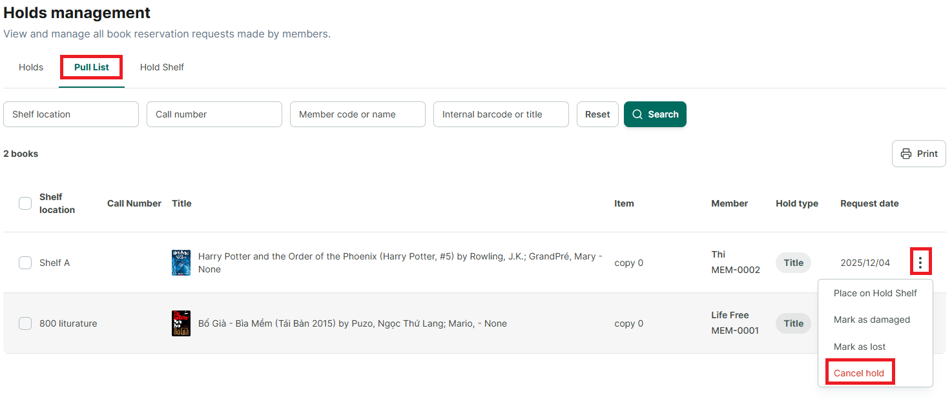Check the 800 liturature row checkbox
Screen dimensions: 952x417
[x=25, y=323]
